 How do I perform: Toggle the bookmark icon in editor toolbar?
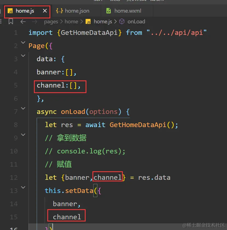(x=11, y=21)
